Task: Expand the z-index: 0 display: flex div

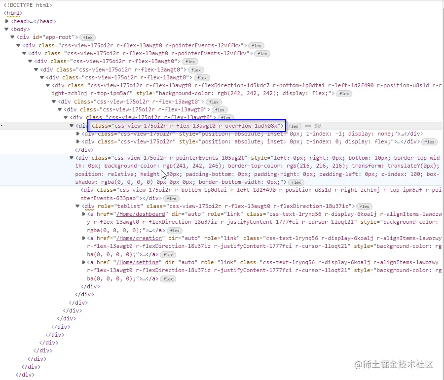Action: (78, 141)
